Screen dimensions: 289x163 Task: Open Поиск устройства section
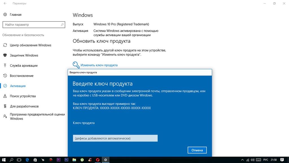click(x=23, y=96)
